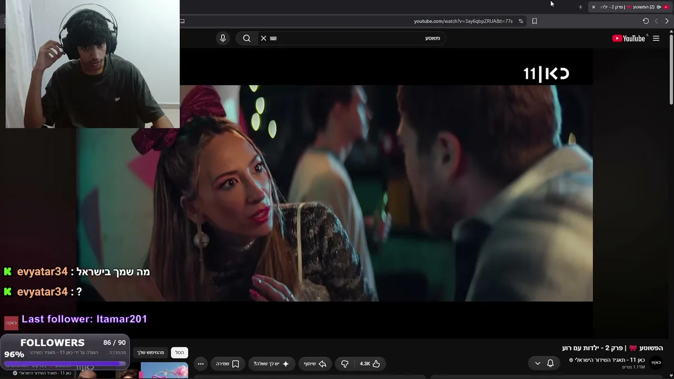This screenshot has height=379, width=674.
Task: Save the video with שמירה button
Action: click(228, 364)
